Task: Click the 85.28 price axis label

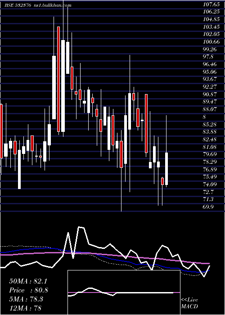Action: coord(210,124)
